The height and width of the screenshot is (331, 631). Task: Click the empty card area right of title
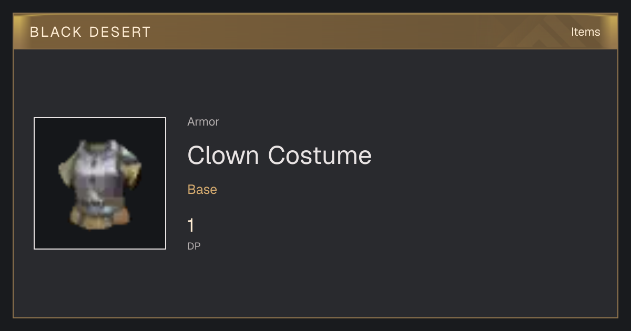coord(494,156)
